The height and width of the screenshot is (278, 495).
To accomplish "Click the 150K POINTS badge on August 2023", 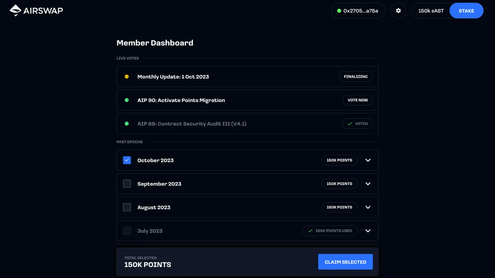I will click(x=339, y=207).
